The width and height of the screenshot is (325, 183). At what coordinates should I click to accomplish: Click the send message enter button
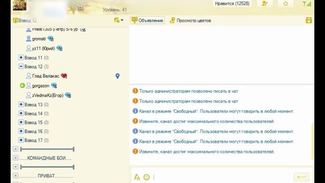(301, 177)
